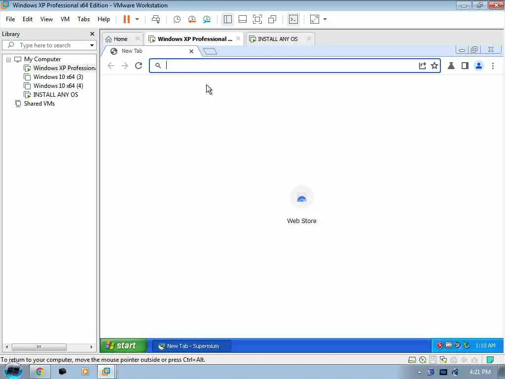Open the power options dropdown arrow beside pause

click(x=137, y=19)
